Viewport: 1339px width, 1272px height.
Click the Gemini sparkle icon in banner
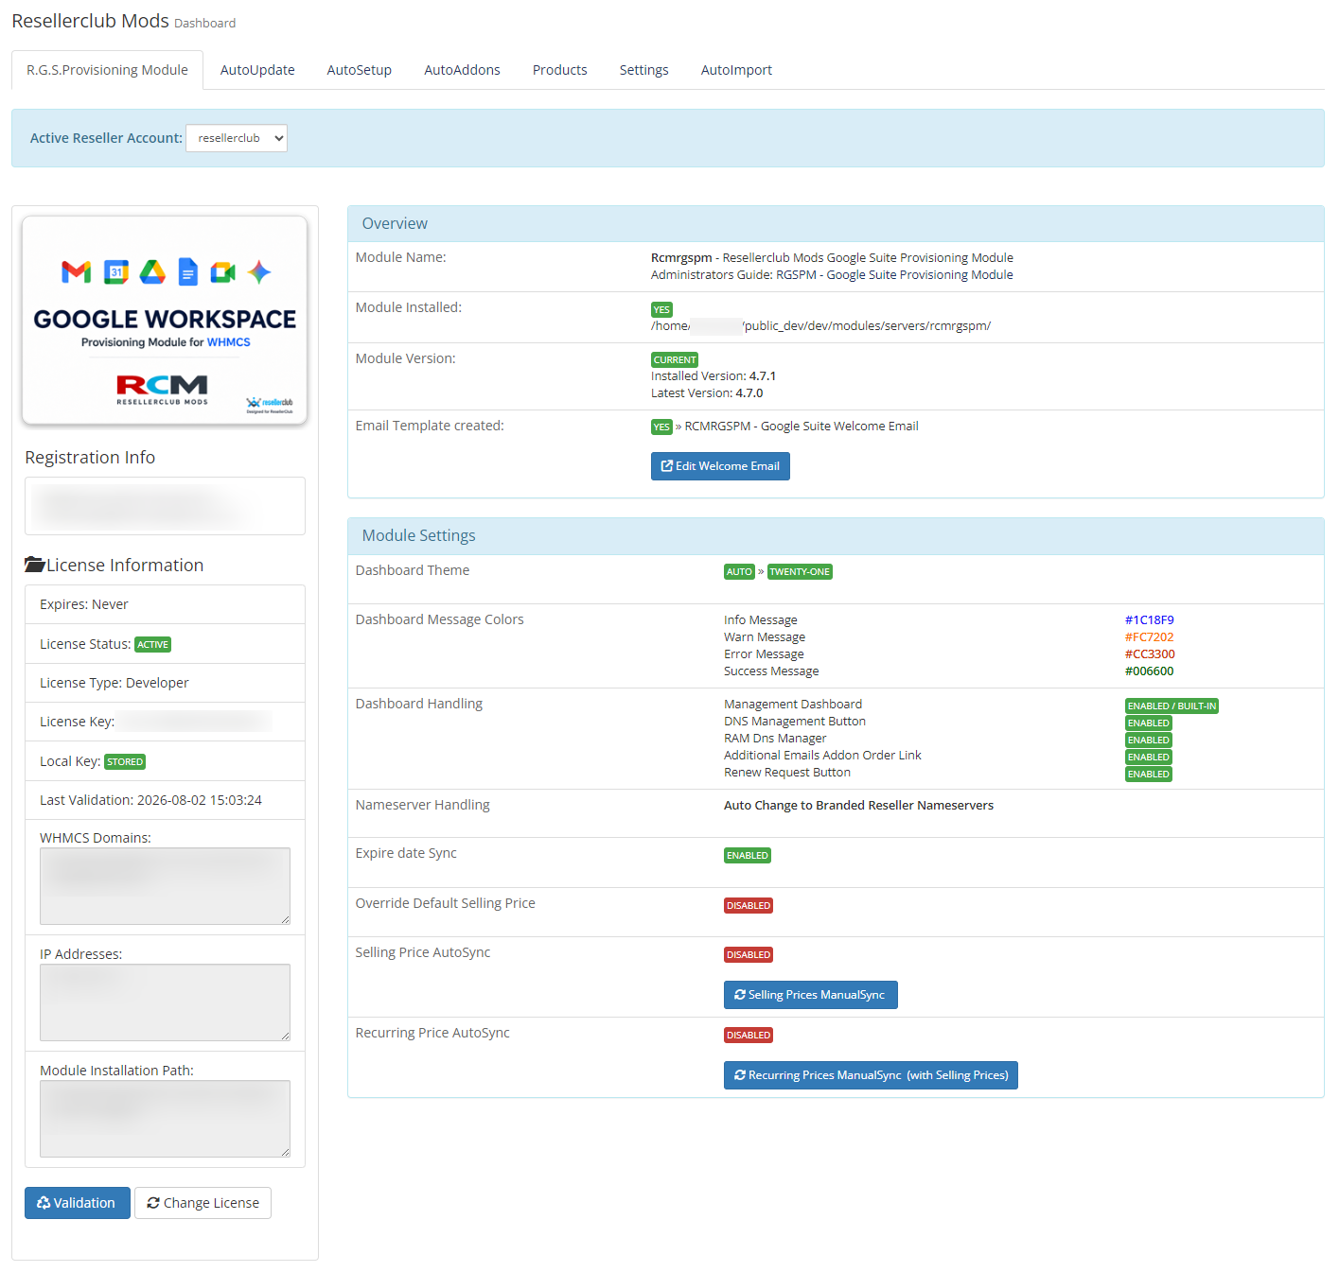[x=259, y=272]
